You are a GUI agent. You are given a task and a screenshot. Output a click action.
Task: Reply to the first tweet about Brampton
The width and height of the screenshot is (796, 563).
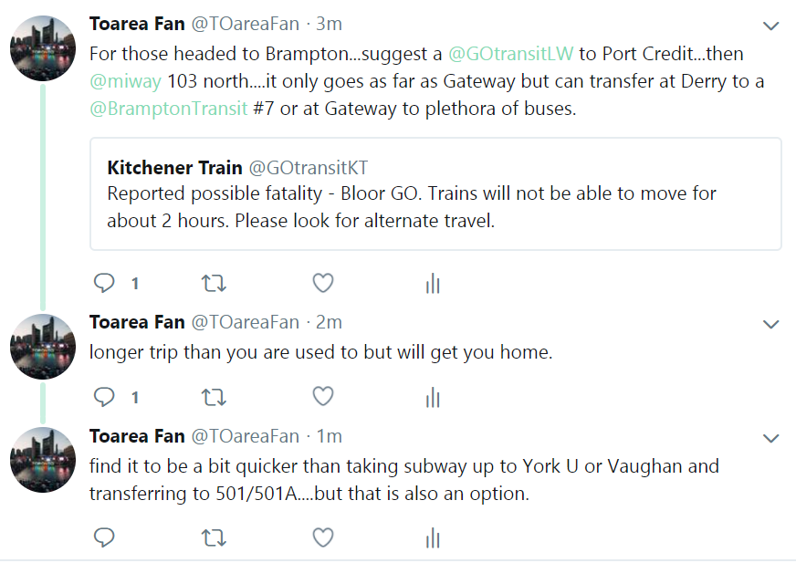click(105, 284)
